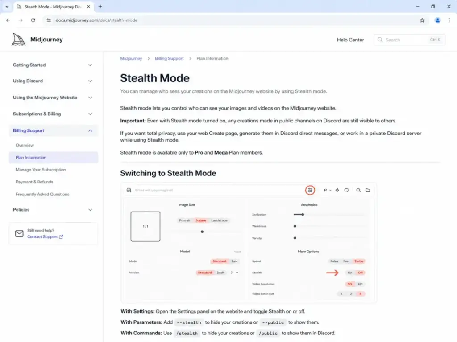The width and height of the screenshot is (457, 342).
Task: Click the /stealth command code
Action: pos(187,333)
